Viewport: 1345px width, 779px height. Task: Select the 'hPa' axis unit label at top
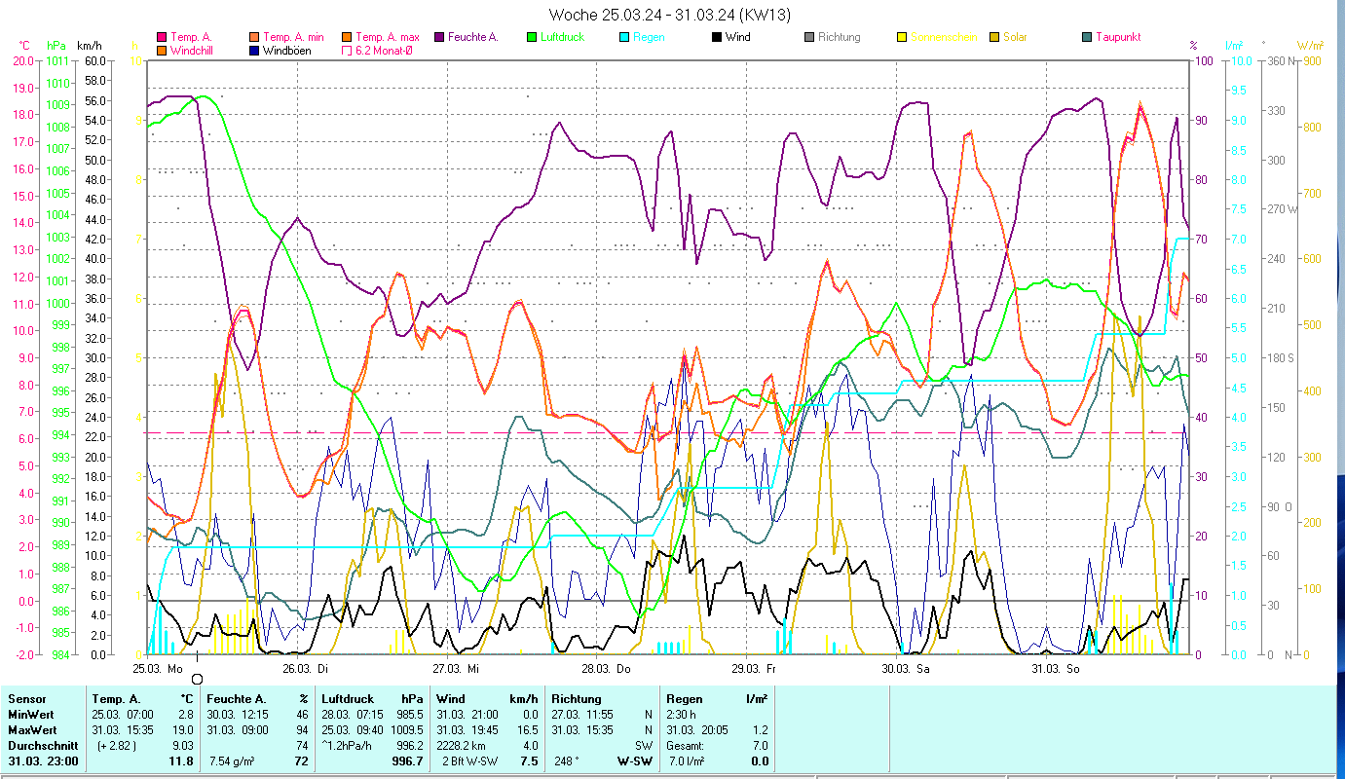coord(56,46)
